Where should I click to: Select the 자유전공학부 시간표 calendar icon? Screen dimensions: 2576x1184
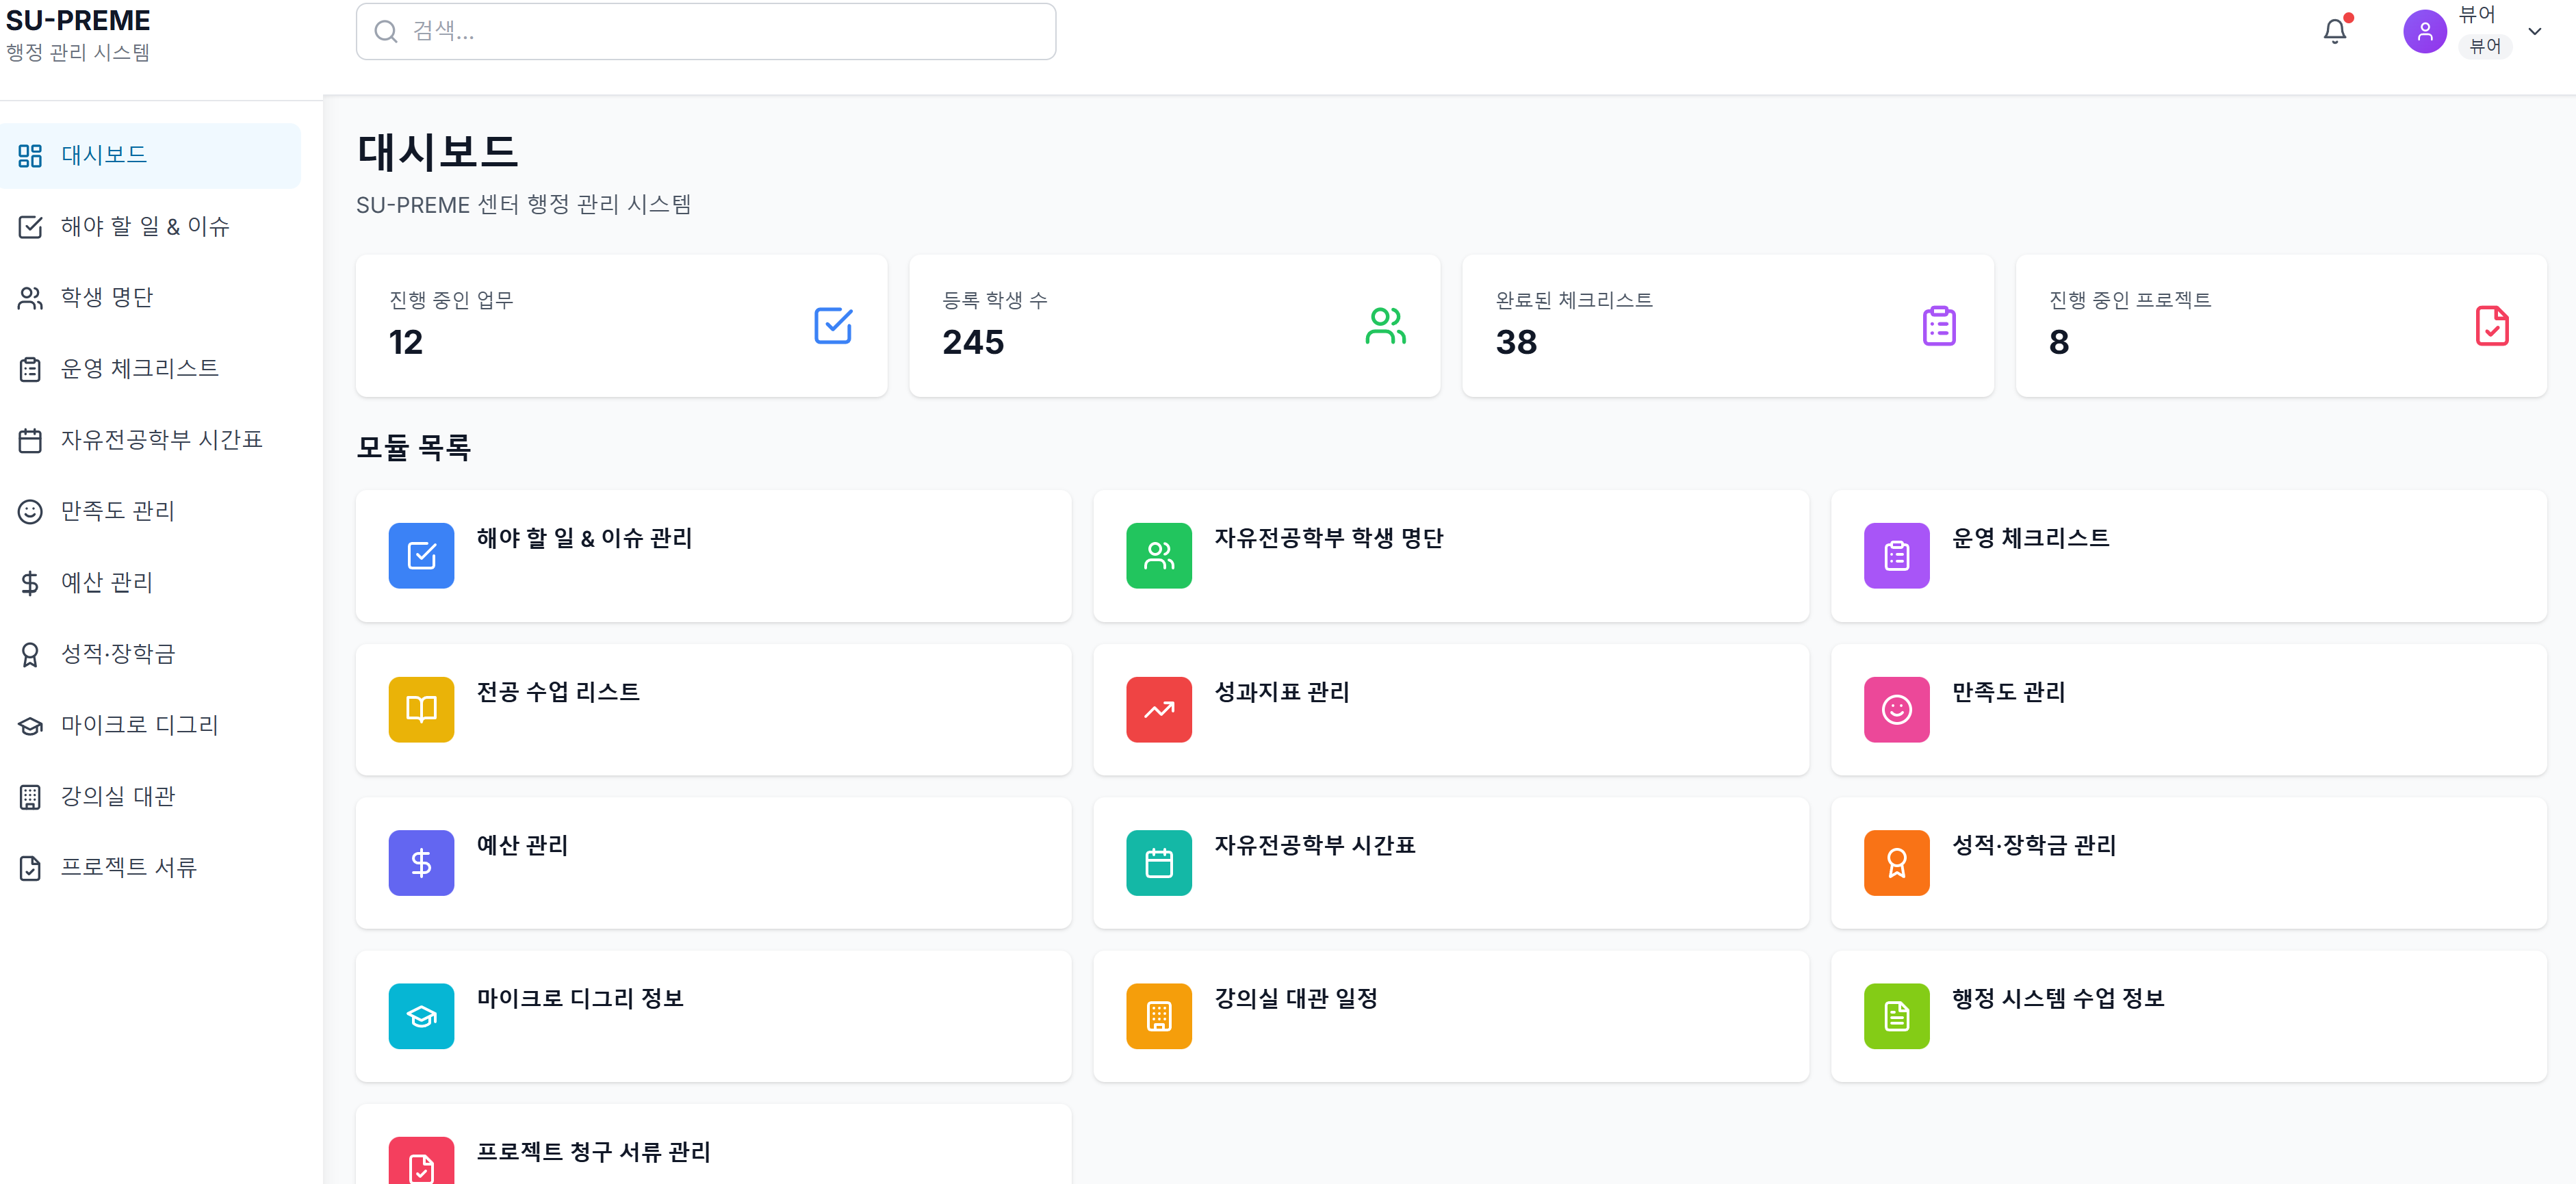pos(29,439)
